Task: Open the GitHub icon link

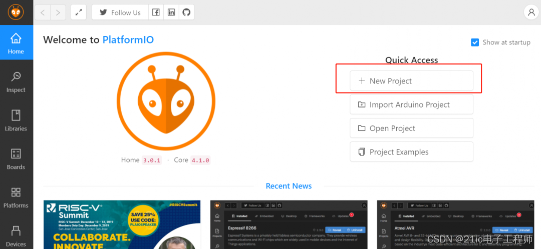Action: coord(186,12)
